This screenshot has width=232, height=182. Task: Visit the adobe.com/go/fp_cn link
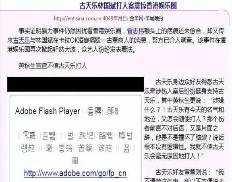coord(75,173)
